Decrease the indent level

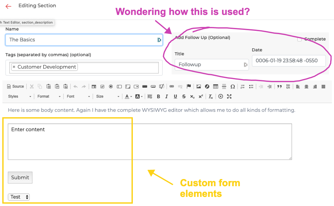[x=261, y=86]
